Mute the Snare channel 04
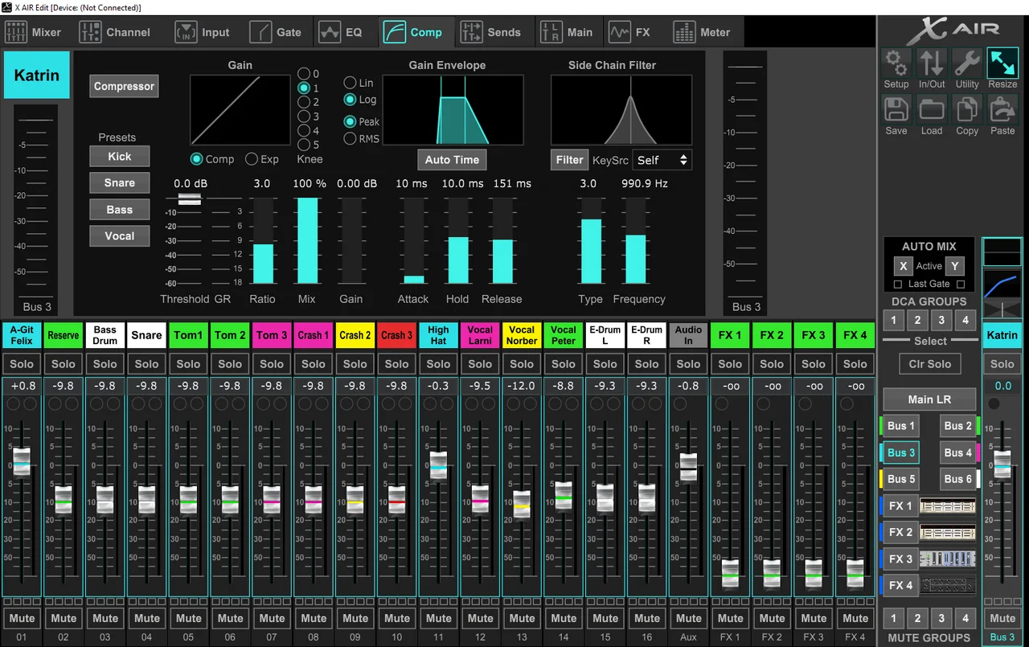The image size is (1029, 647). (x=147, y=619)
